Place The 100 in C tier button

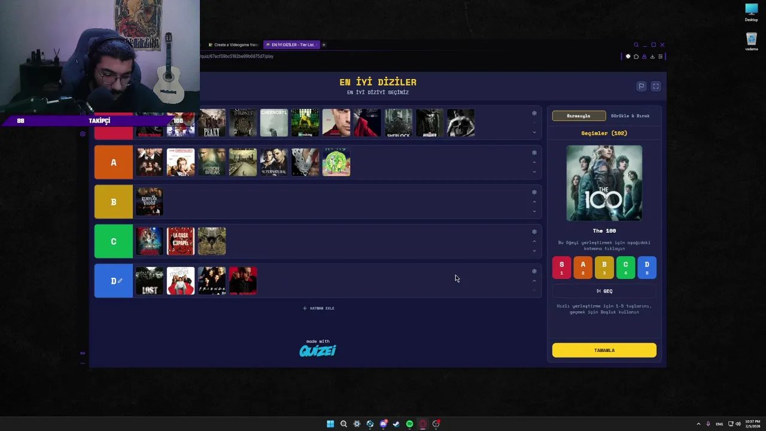625,267
